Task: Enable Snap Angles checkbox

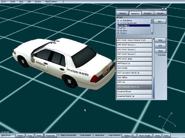Action: 78,135
